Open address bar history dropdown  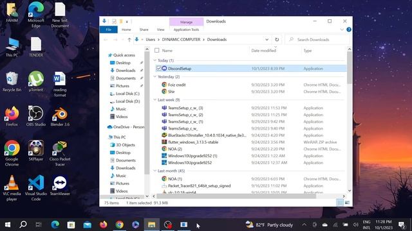(x=267, y=40)
